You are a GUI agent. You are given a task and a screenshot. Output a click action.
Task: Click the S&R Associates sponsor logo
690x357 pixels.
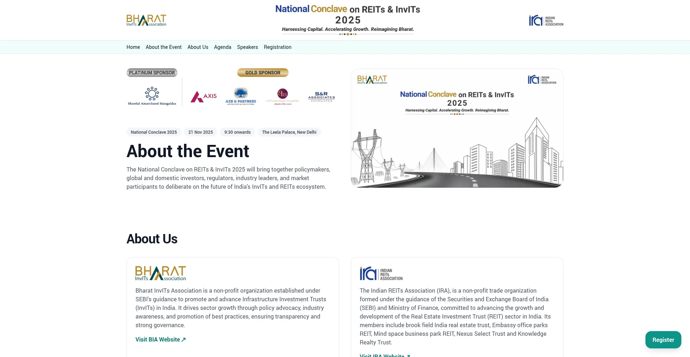coord(321,97)
